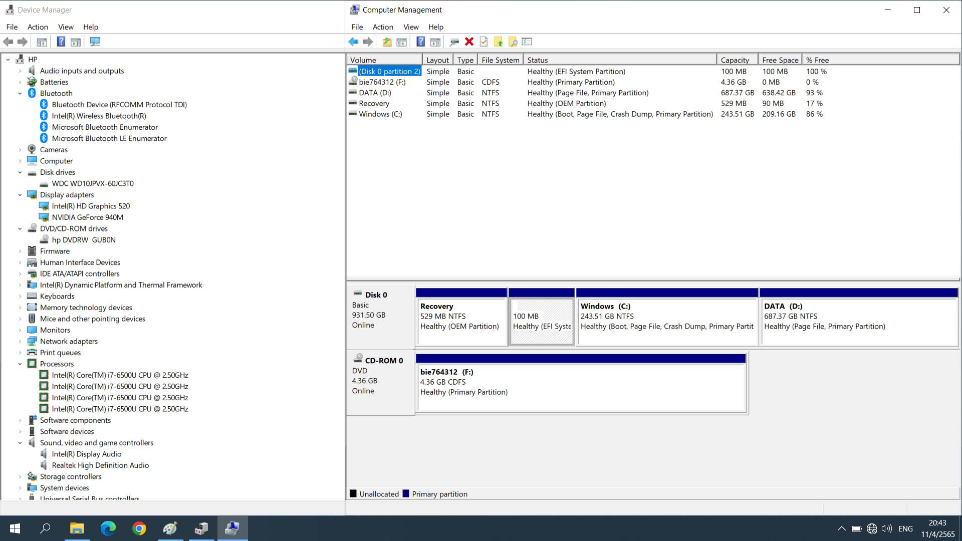Click the red X delete icon
The image size is (962, 541).
[x=469, y=42]
